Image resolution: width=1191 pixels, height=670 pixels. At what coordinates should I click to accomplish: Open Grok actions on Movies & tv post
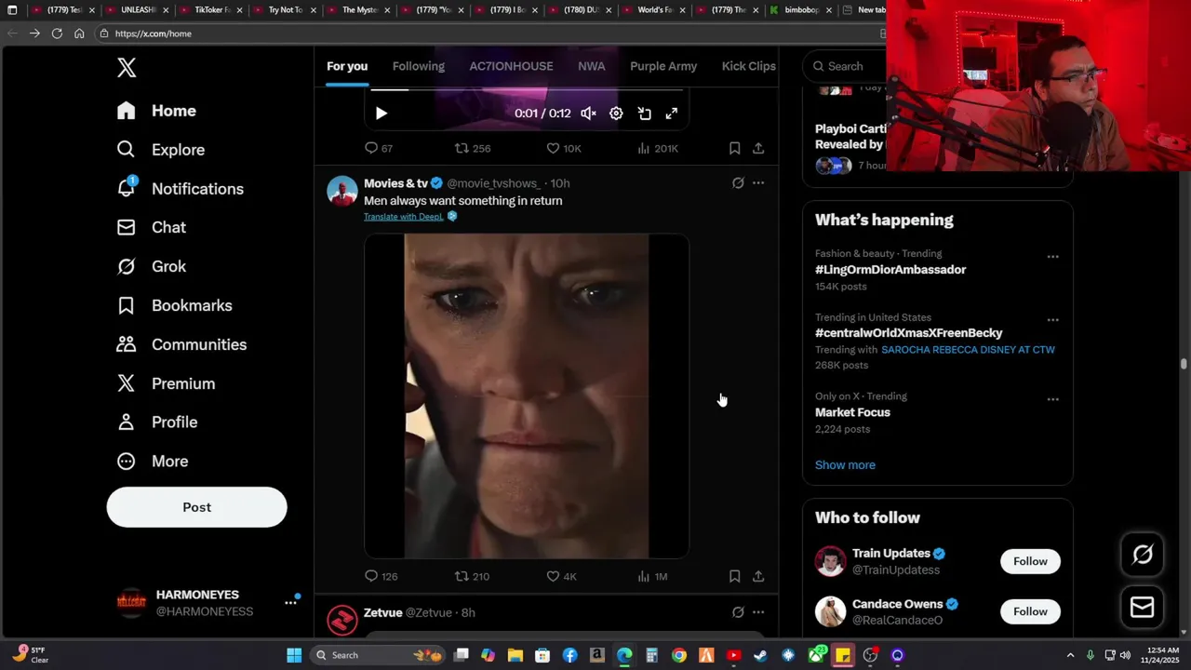point(738,183)
